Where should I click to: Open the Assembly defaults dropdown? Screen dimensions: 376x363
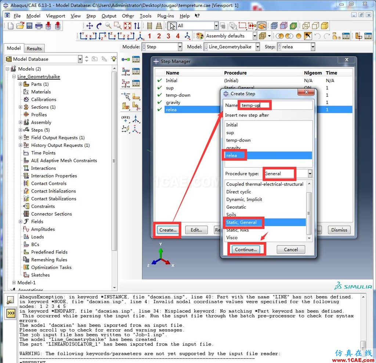point(255,36)
